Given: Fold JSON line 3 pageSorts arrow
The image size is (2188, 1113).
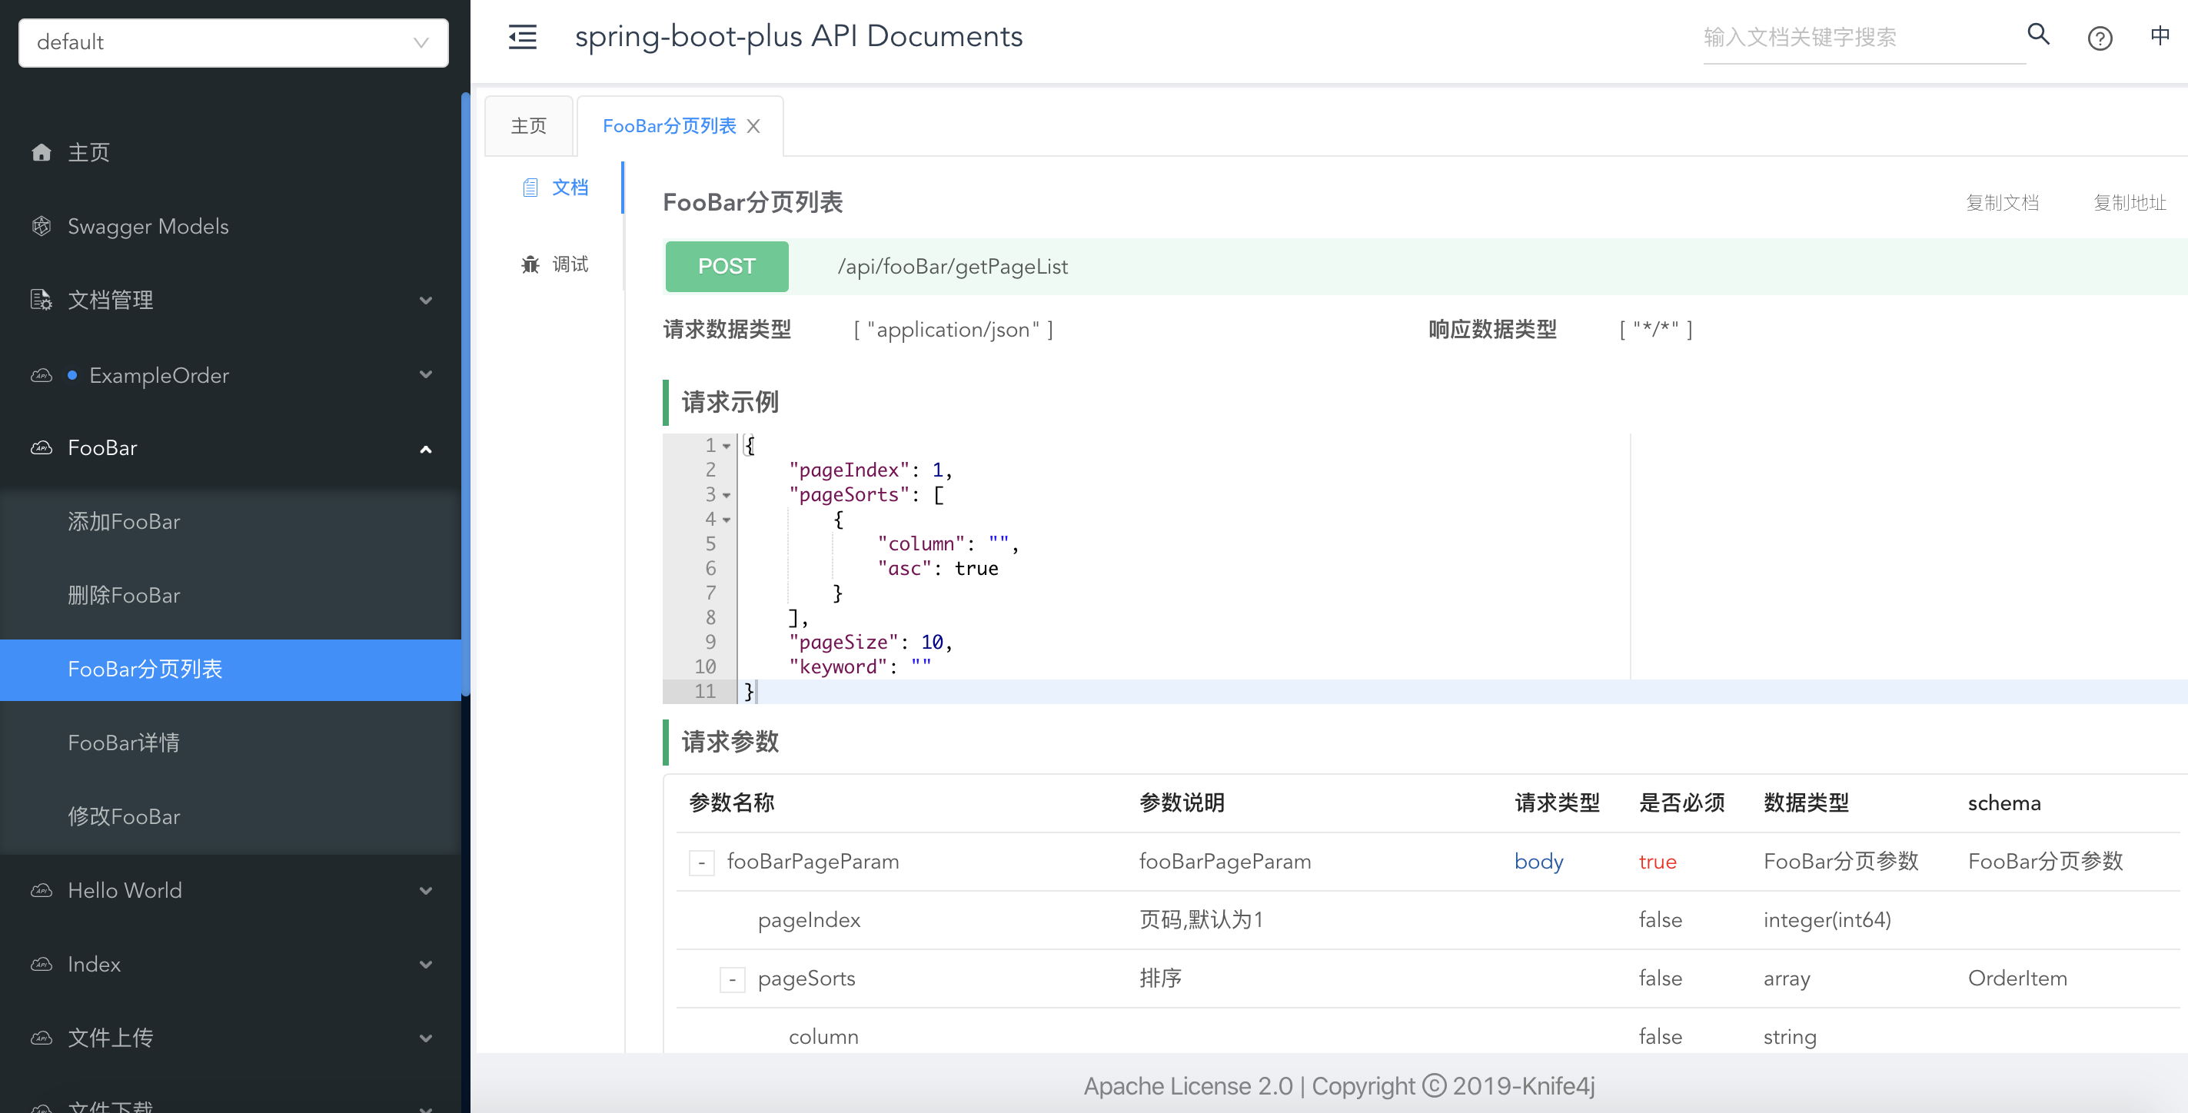Looking at the screenshot, I should point(727,495).
